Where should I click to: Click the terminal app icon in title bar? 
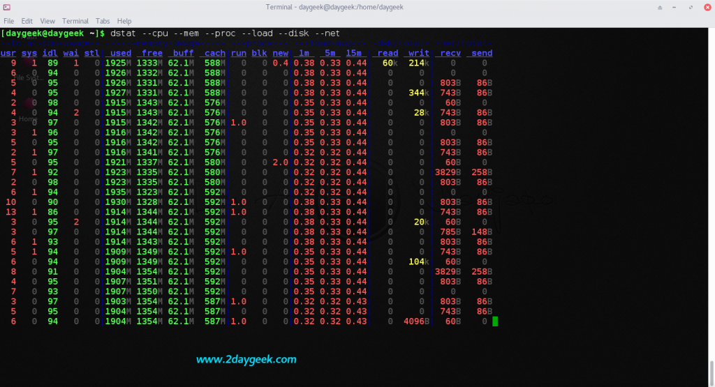pos(7,7)
